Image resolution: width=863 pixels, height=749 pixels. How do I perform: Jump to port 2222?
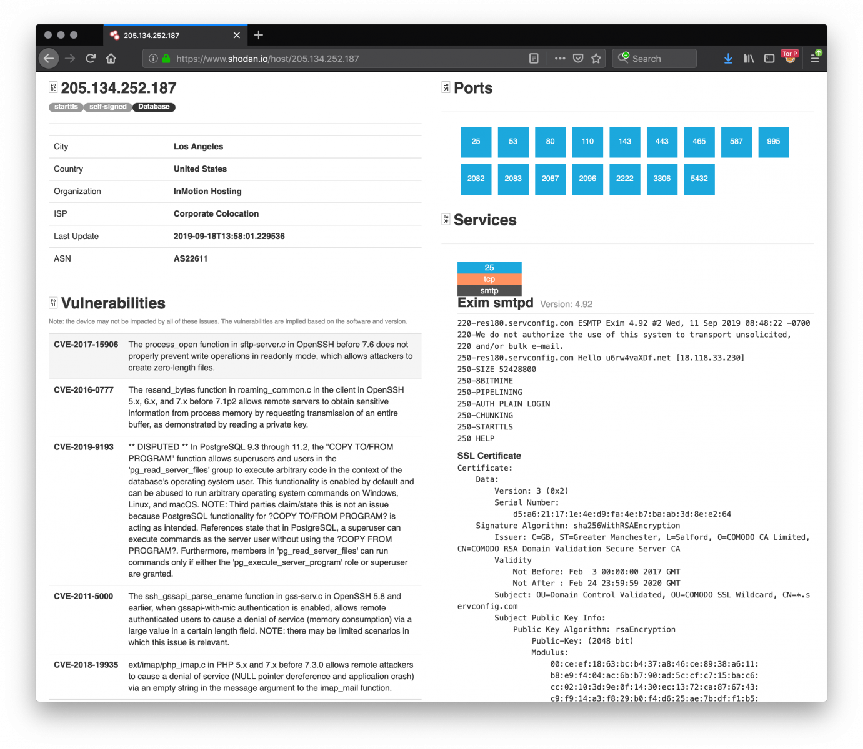(625, 179)
